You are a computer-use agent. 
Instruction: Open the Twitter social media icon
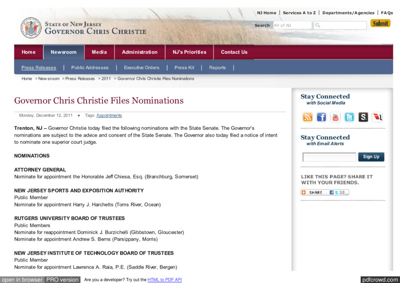tap(349, 117)
